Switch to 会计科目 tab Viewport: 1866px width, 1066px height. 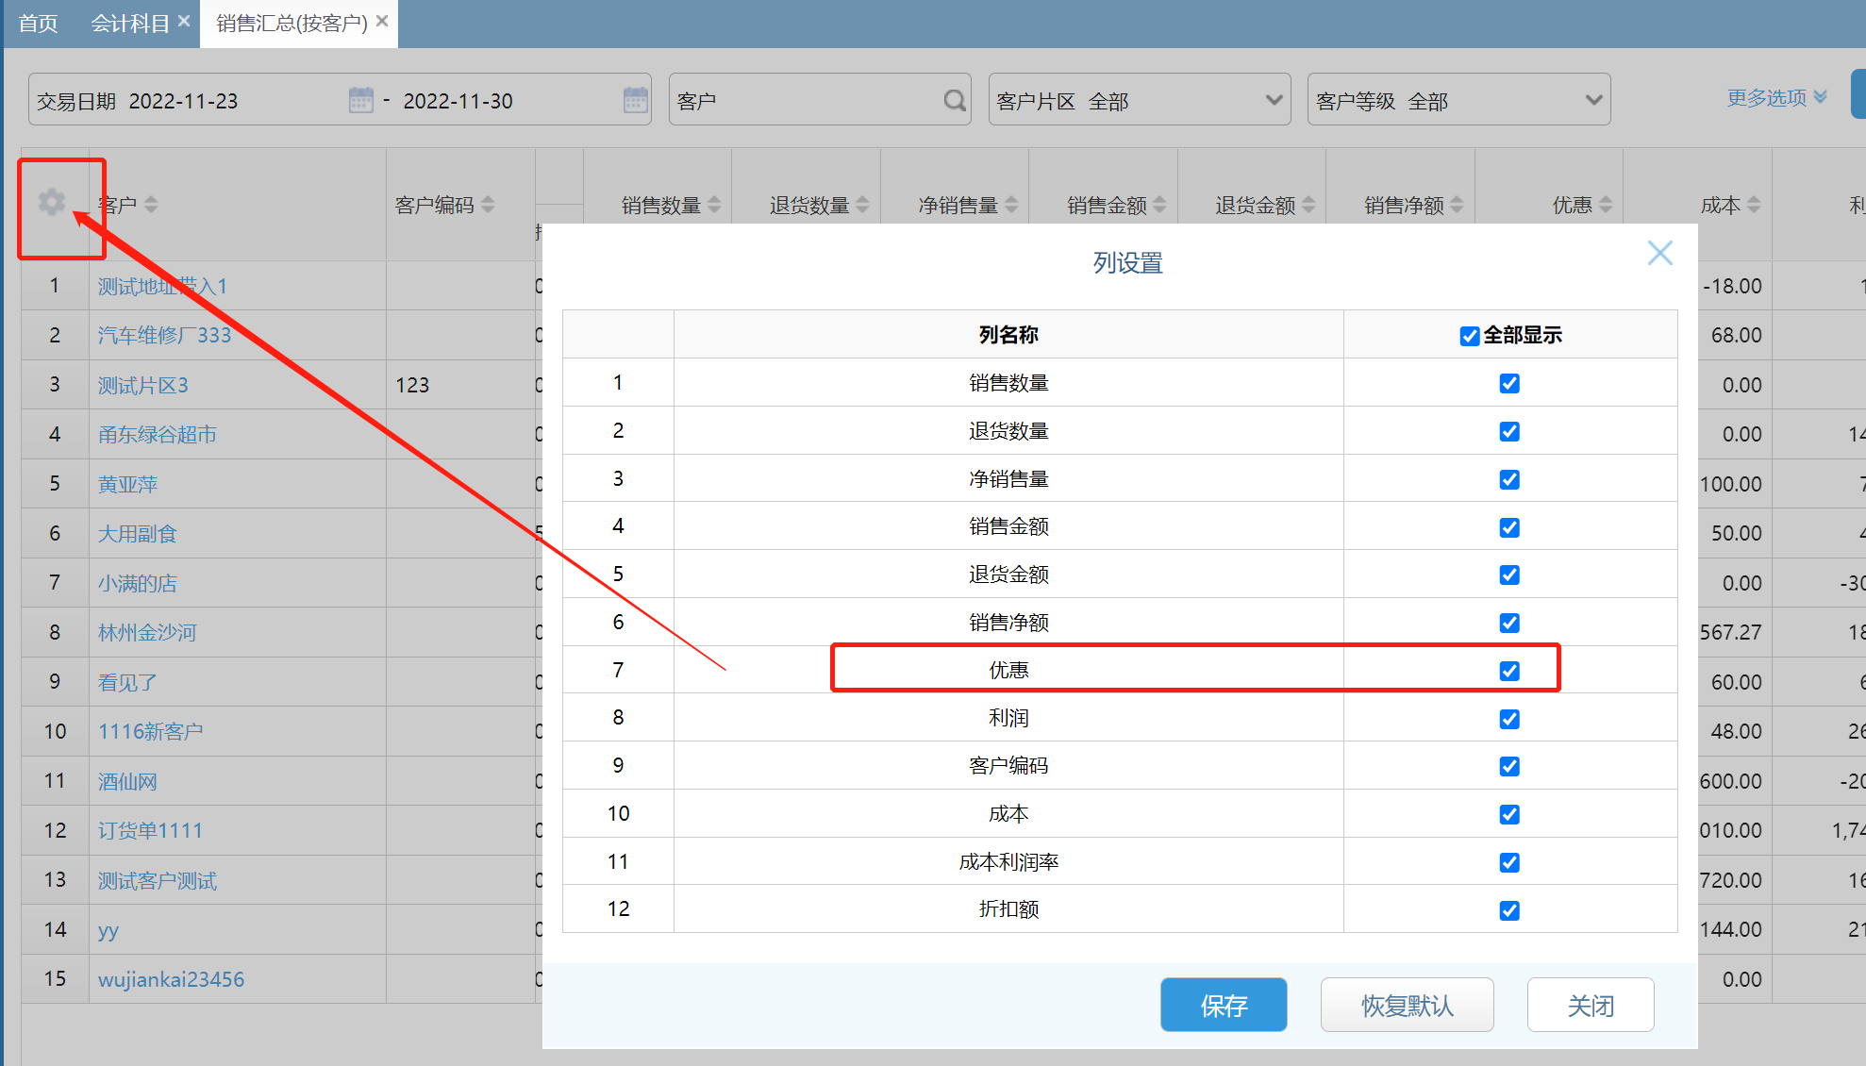(x=129, y=23)
